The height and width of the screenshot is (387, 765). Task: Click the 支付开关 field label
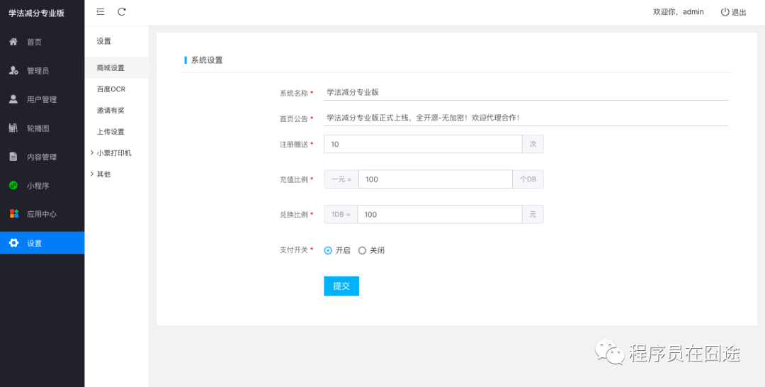[294, 250]
